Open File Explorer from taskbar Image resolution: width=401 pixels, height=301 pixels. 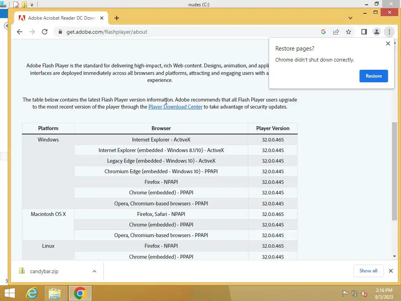[x=55, y=293]
